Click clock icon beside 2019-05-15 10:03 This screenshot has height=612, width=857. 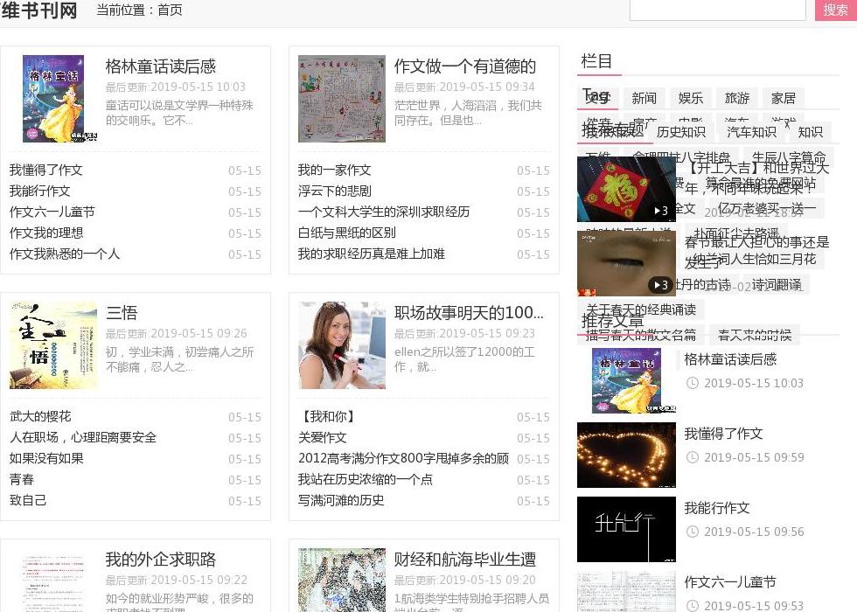tap(693, 383)
